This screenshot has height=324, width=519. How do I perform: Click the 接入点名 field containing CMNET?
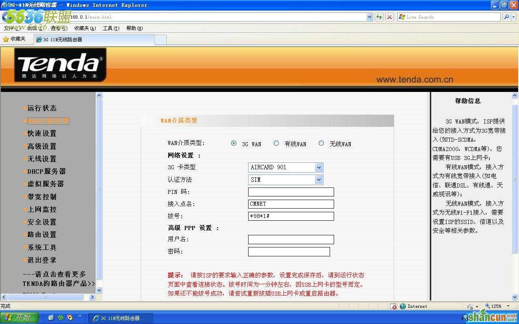[x=291, y=204]
